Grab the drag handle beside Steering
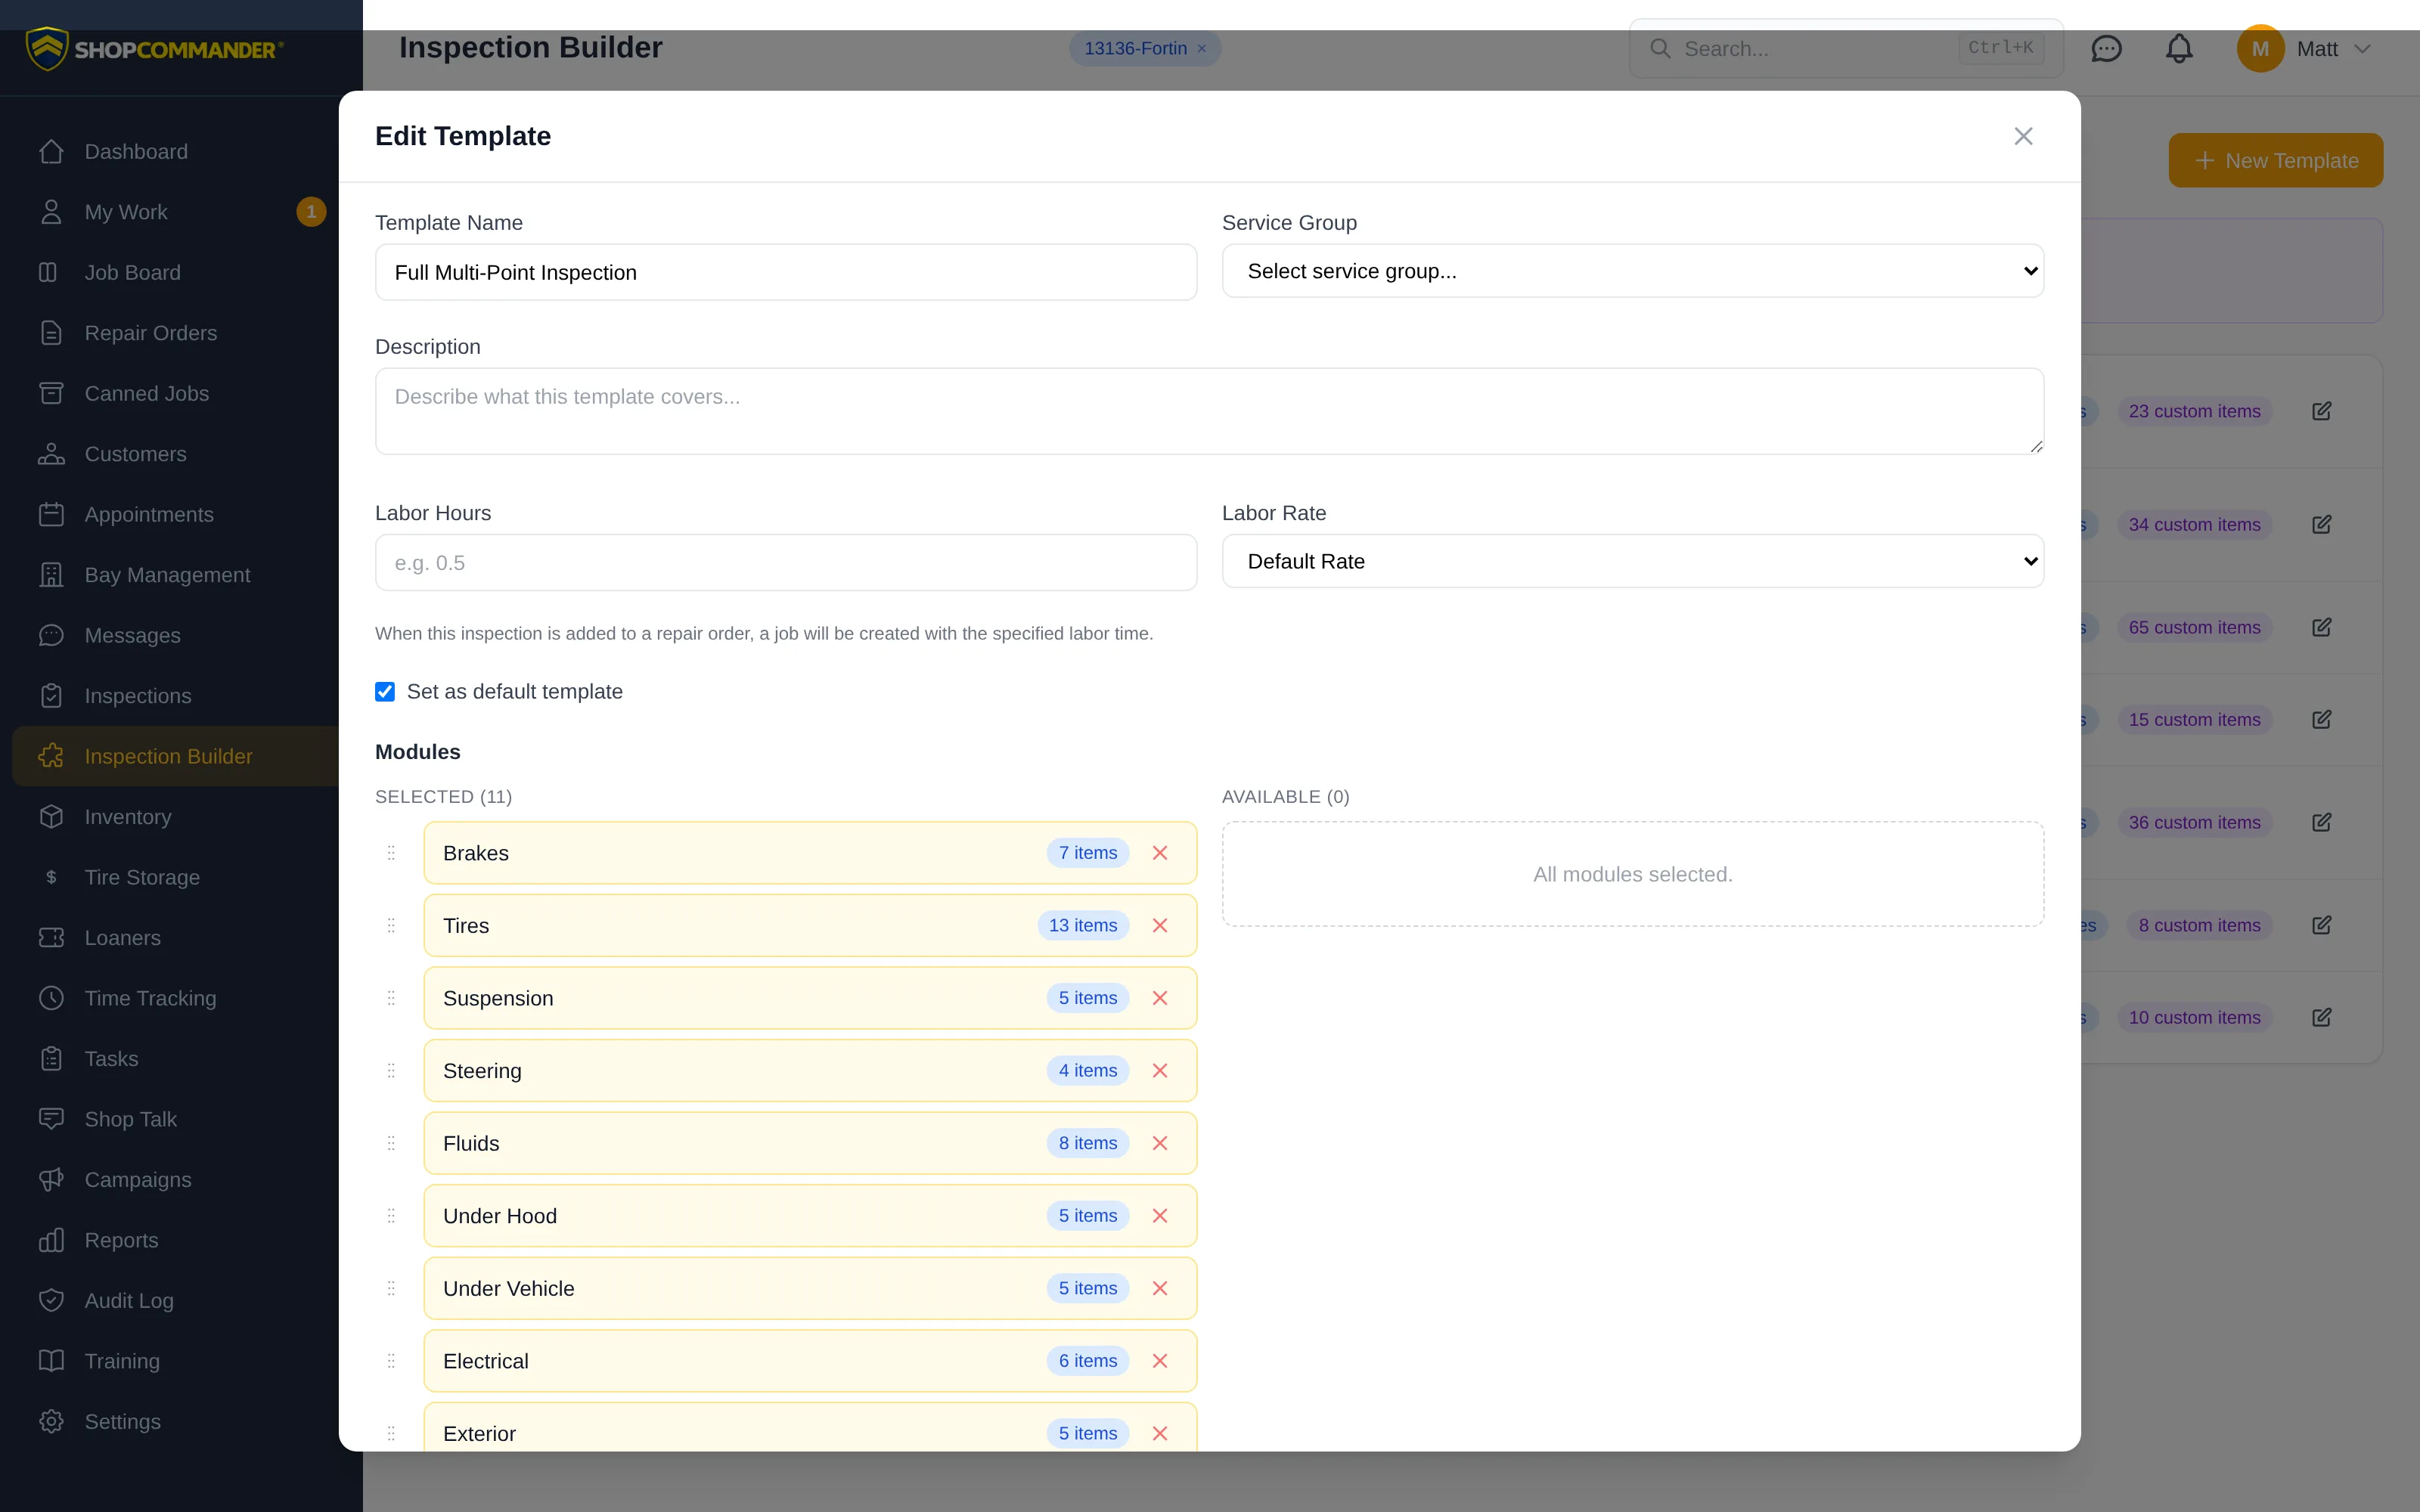 pos(391,1071)
